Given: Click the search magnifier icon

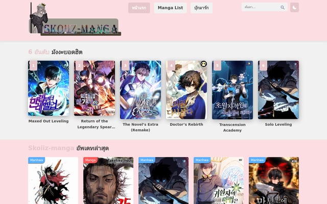Looking at the screenshot, I should (x=283, y=8).
